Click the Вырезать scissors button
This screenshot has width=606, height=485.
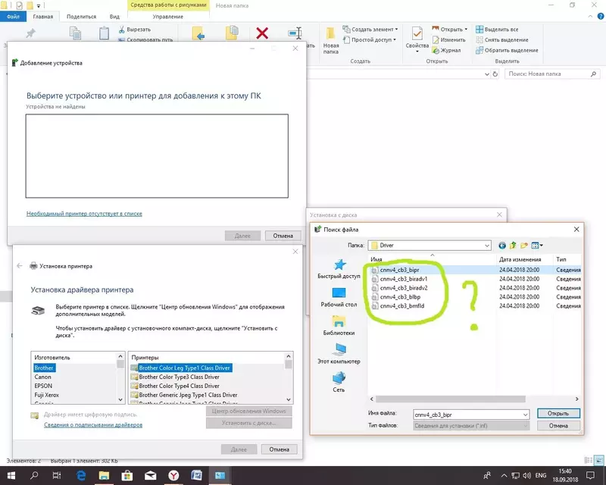point(135,30)
